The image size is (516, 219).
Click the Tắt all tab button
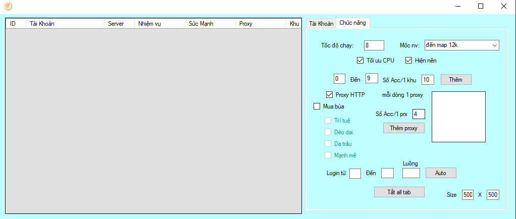399,192
